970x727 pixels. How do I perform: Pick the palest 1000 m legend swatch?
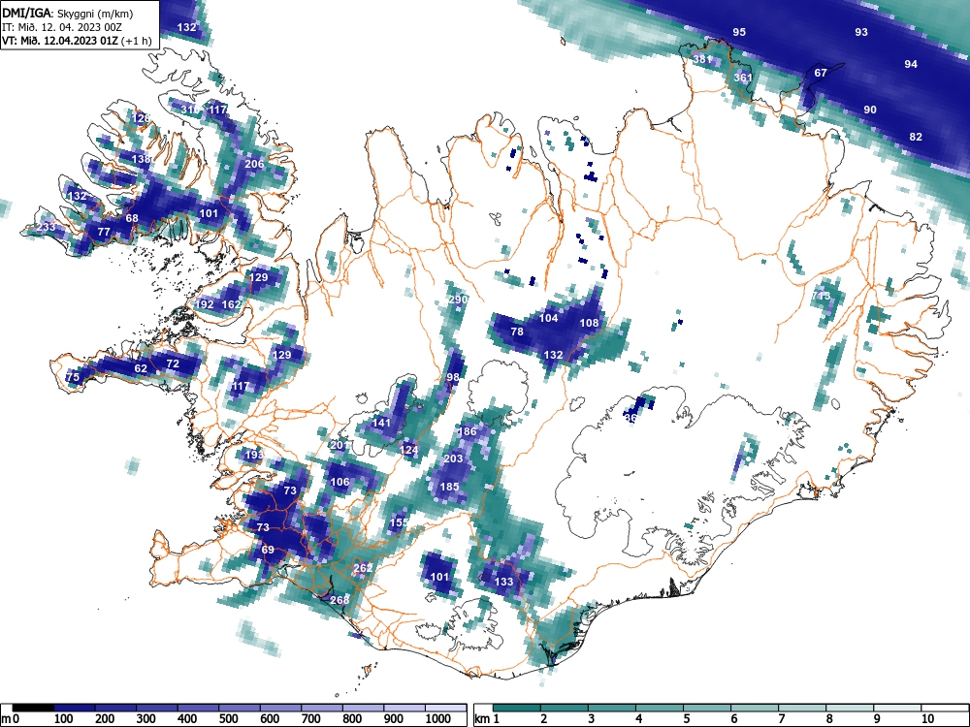446,708
